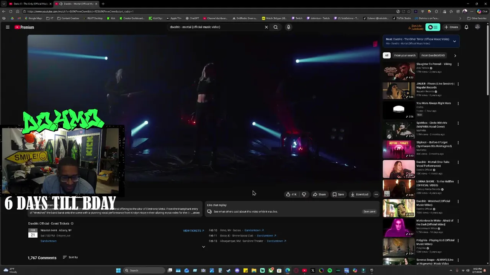
Task: Like the video (41K)
Action: (291, 194)
